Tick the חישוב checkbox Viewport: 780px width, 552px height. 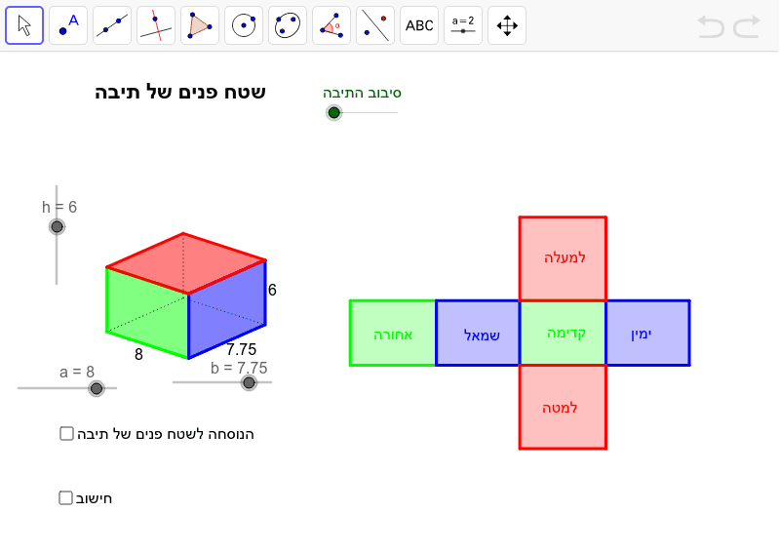click(65, 497)
